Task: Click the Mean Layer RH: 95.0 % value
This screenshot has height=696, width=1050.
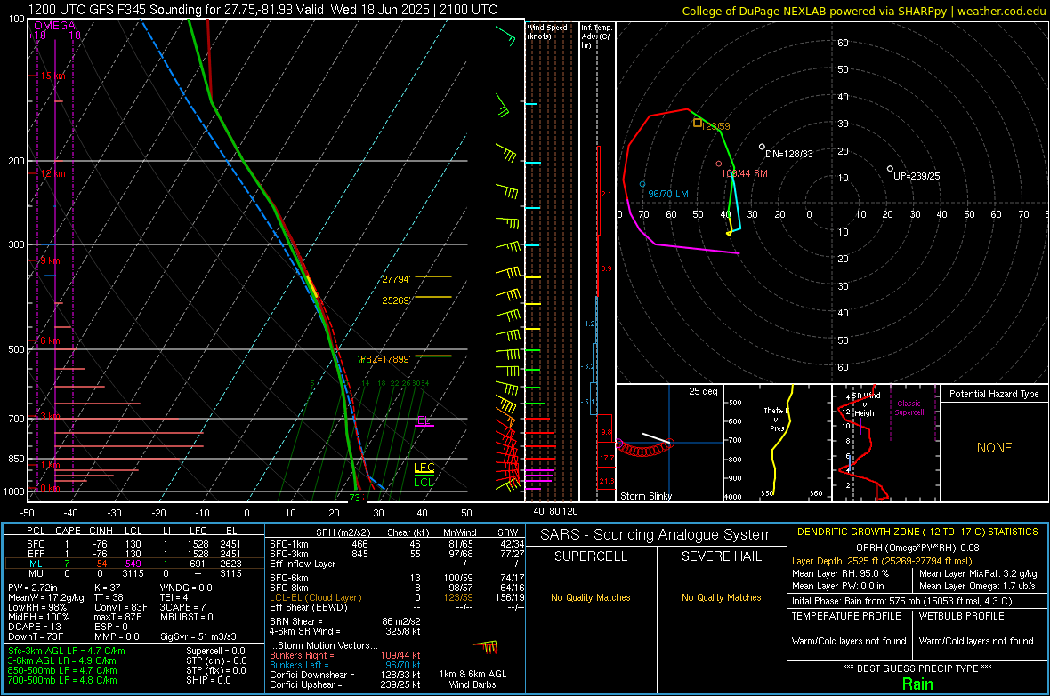Action: (840, 573)
